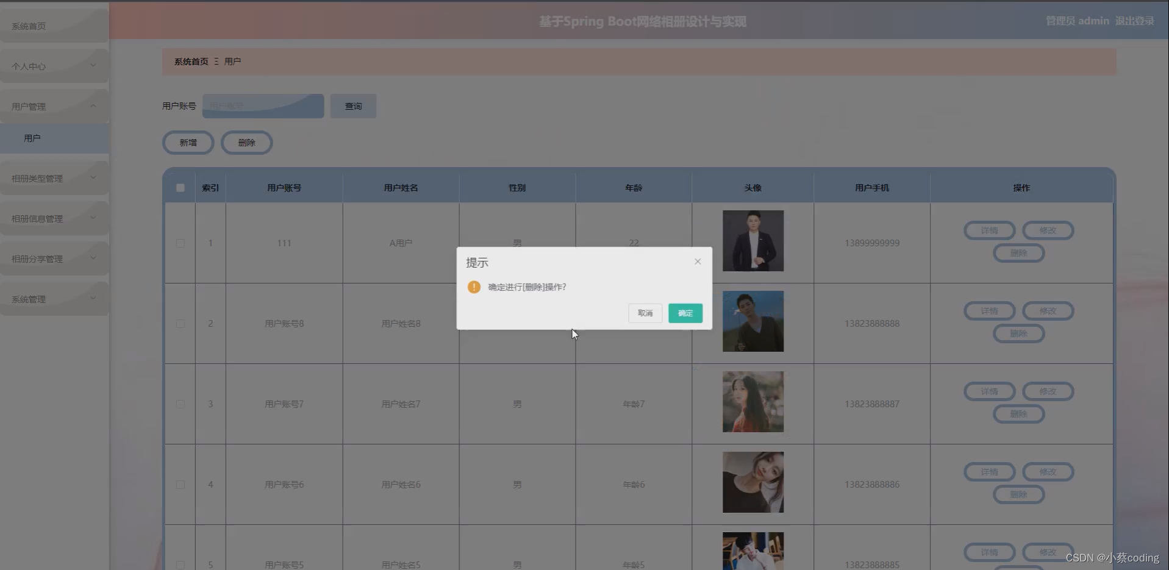
Task: Click the avatar thumbnail of 用户账号8
Action: (x=753, y=321)
